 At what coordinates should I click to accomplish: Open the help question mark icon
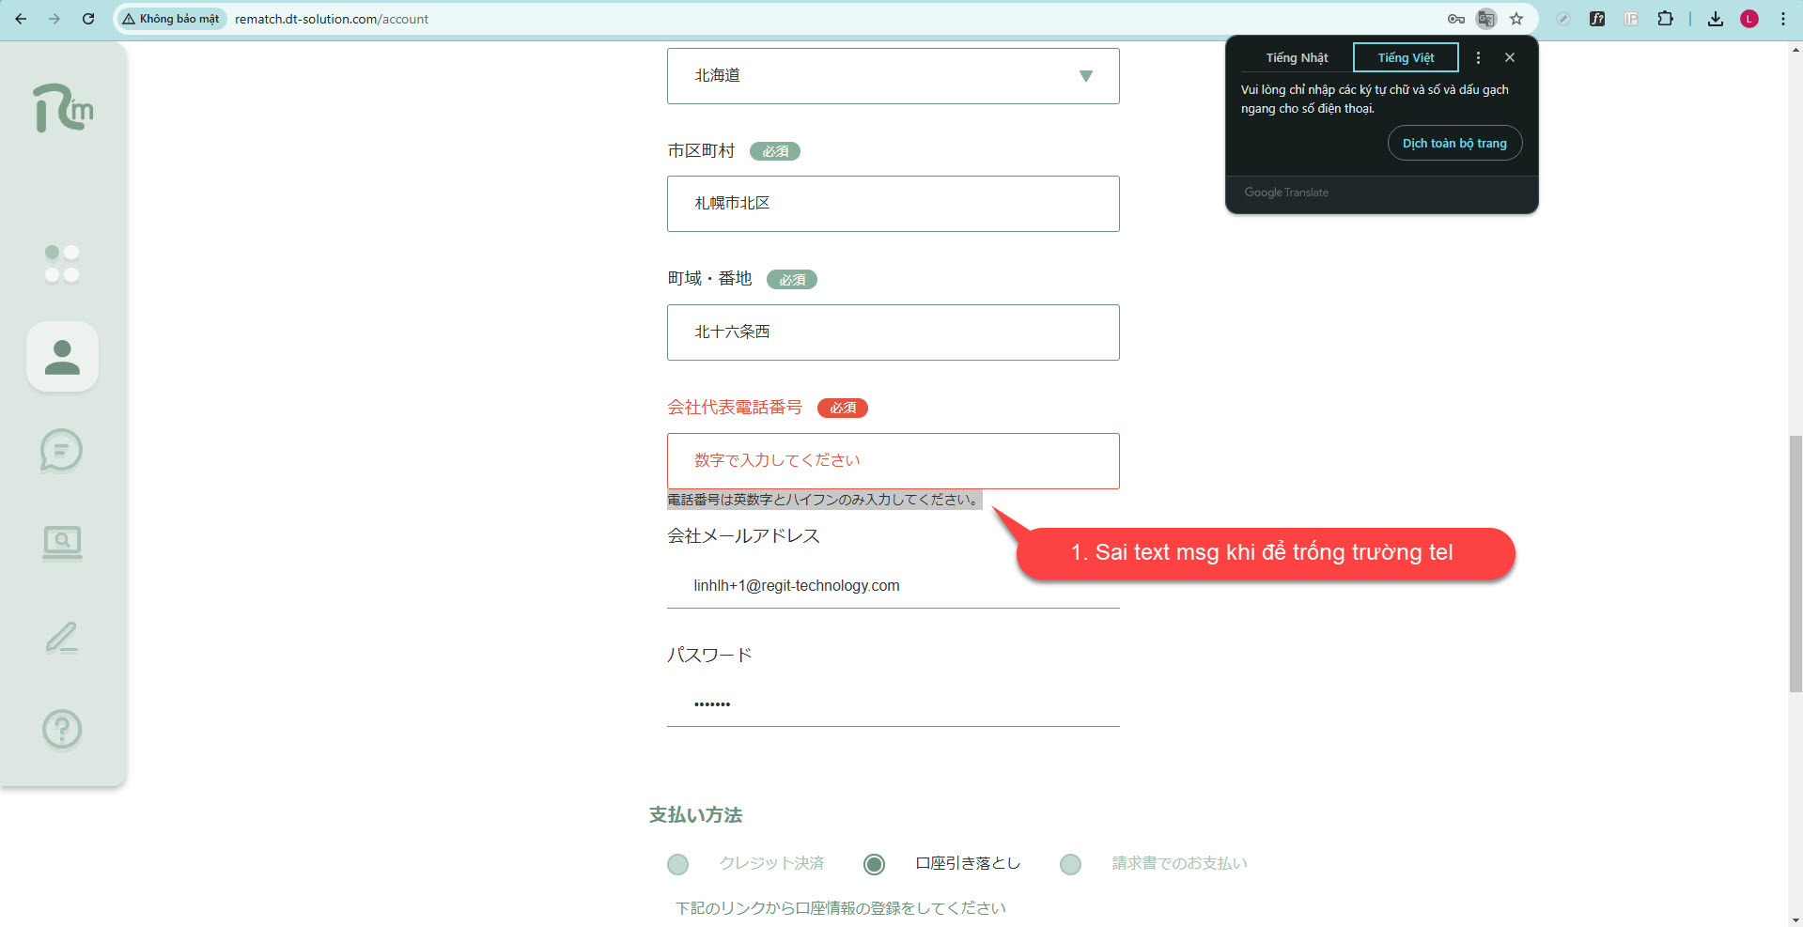(x=62, y=729)
